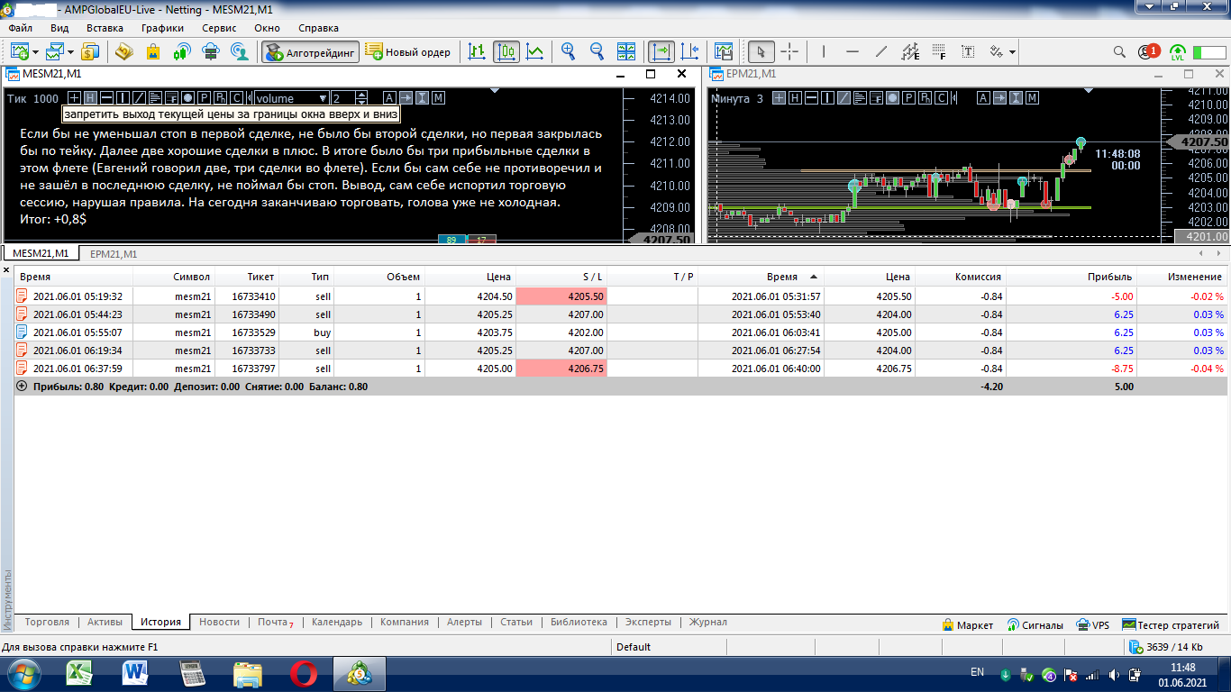Select the vertical line drawing tool
This screenshot has width=1231, height=692.
825,51
